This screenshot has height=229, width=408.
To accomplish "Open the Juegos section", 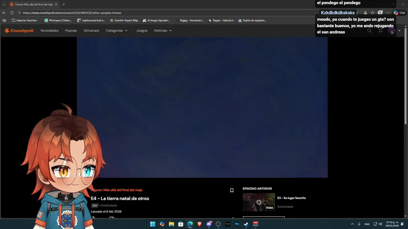I will 142,31.
